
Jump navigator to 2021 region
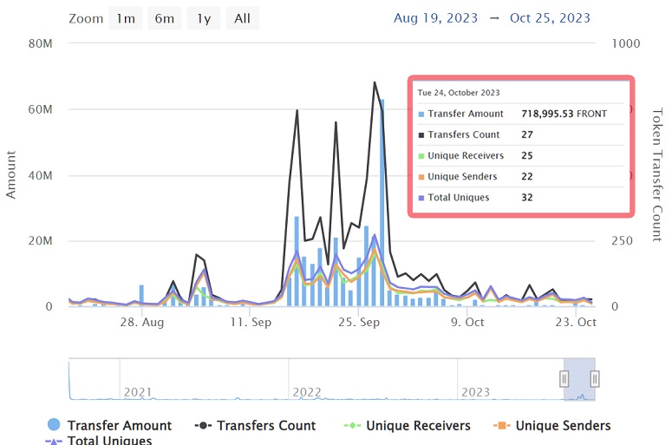pyautogui.click(x=138, y=392)
